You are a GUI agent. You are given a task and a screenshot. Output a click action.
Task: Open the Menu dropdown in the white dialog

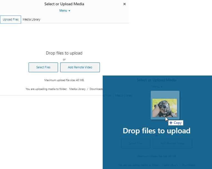(x=65, y=11)
